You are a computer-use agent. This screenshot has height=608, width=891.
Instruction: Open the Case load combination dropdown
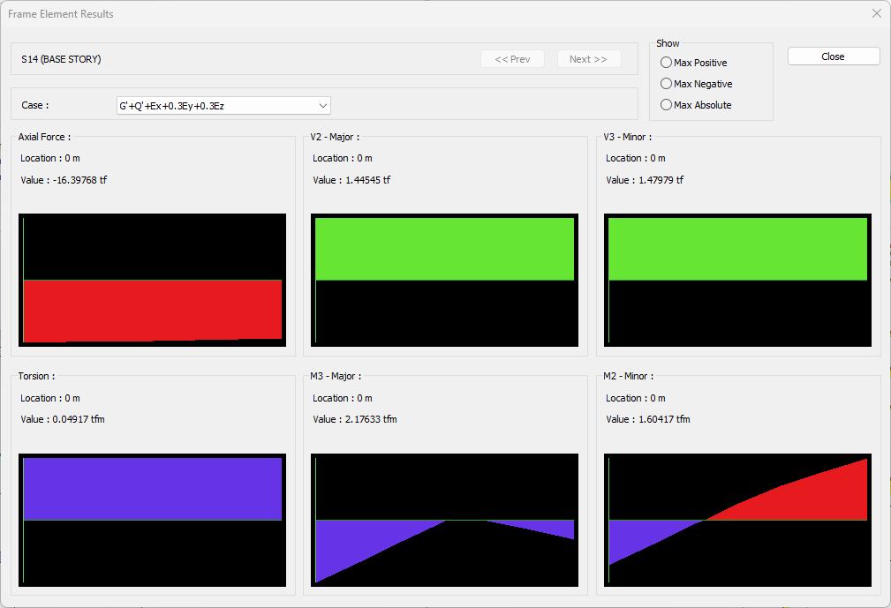pyautogui.click(x=223, y=106)
